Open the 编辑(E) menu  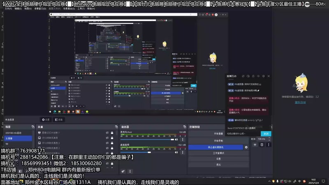[18, 9]
